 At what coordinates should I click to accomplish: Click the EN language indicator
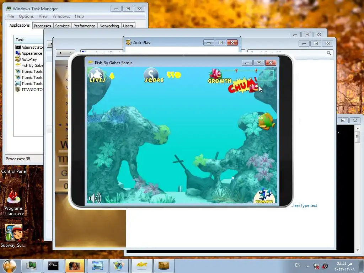click(x=298, y=265)
